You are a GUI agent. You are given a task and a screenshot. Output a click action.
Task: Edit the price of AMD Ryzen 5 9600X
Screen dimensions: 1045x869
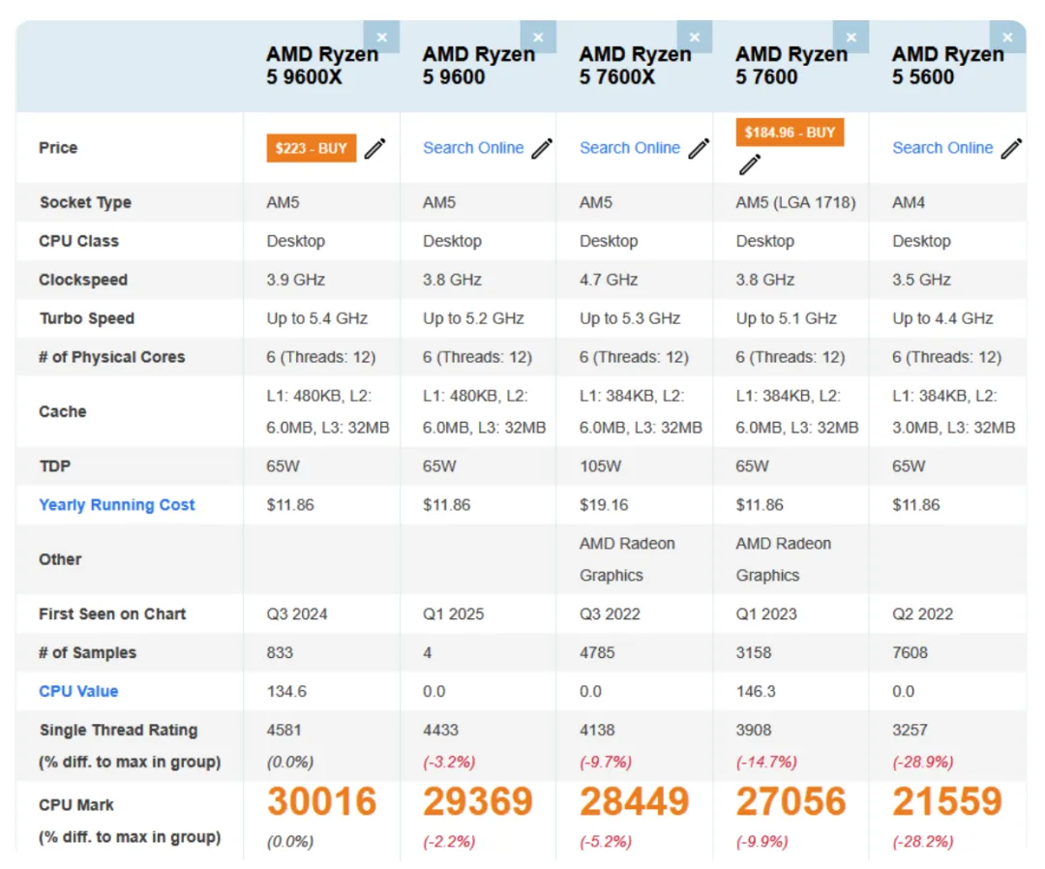point(375,147)
